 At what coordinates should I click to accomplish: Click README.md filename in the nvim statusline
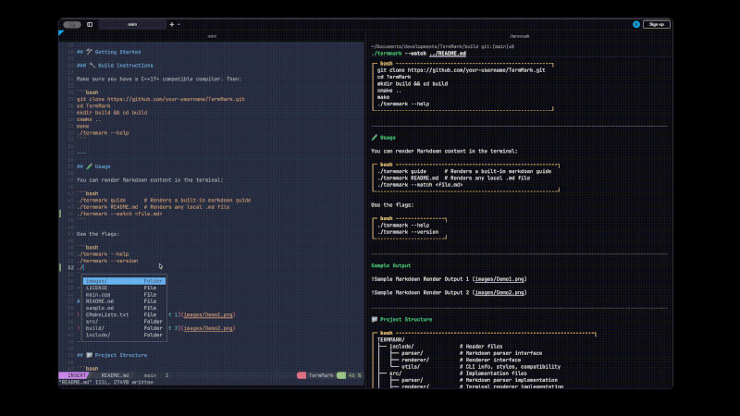click(115, 375)
